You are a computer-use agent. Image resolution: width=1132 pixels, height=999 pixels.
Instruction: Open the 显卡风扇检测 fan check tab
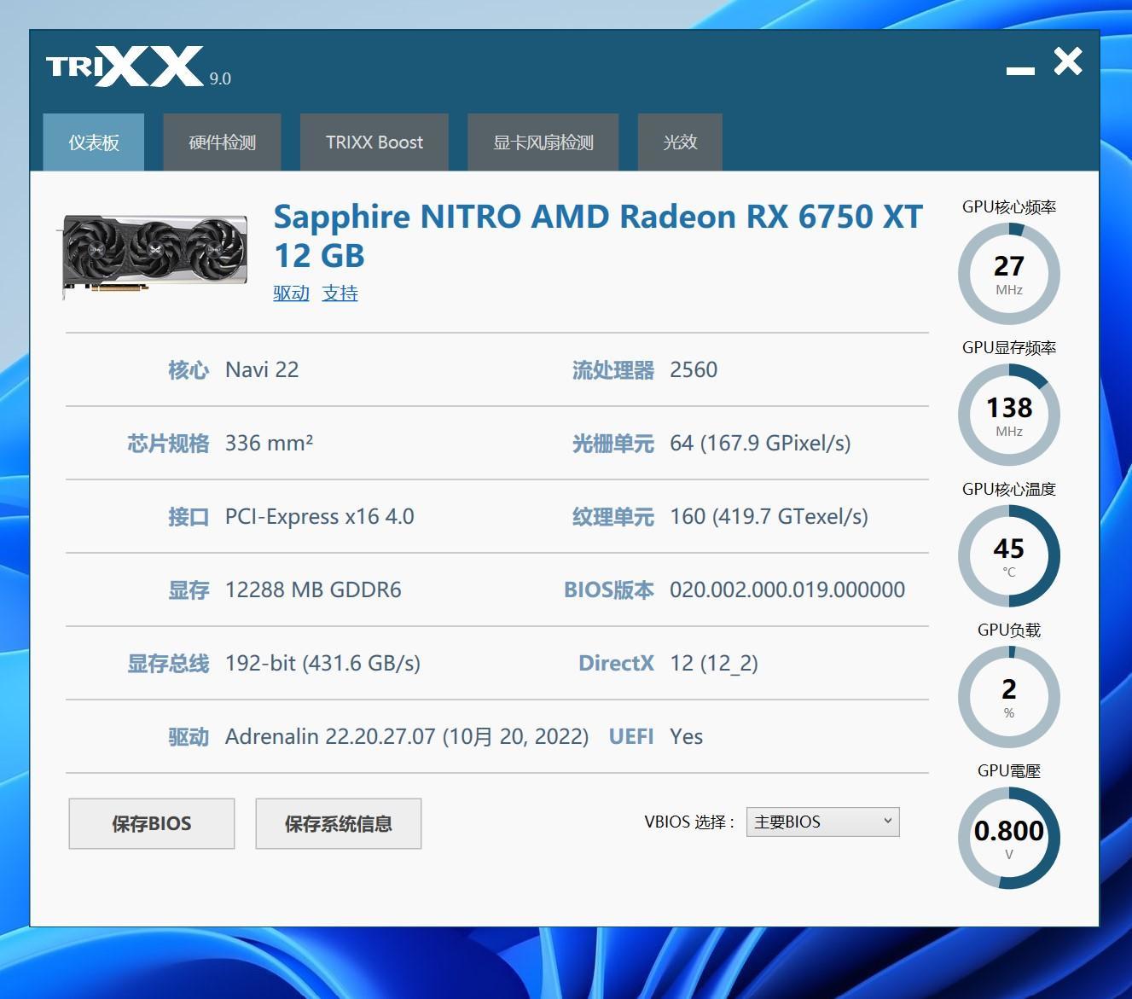[x=543, y=142]
